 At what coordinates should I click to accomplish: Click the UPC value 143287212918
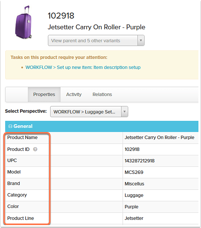pos(139,161)
